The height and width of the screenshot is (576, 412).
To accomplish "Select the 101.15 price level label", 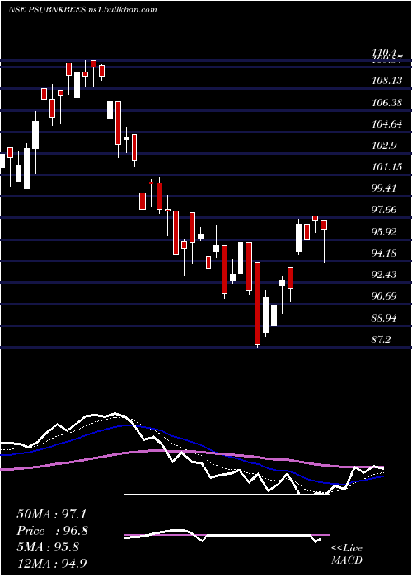I will coord(387,167).
